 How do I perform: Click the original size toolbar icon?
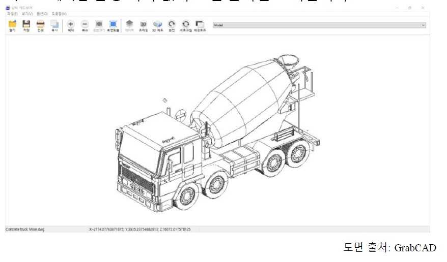(x=99, y=25)
